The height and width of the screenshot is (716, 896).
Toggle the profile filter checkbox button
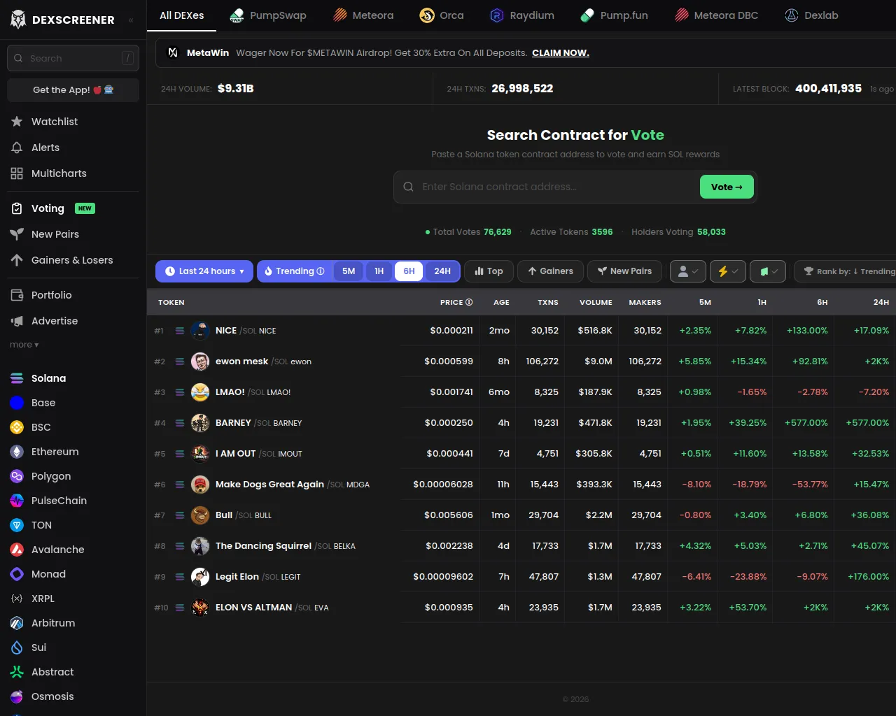pos(687,271)
